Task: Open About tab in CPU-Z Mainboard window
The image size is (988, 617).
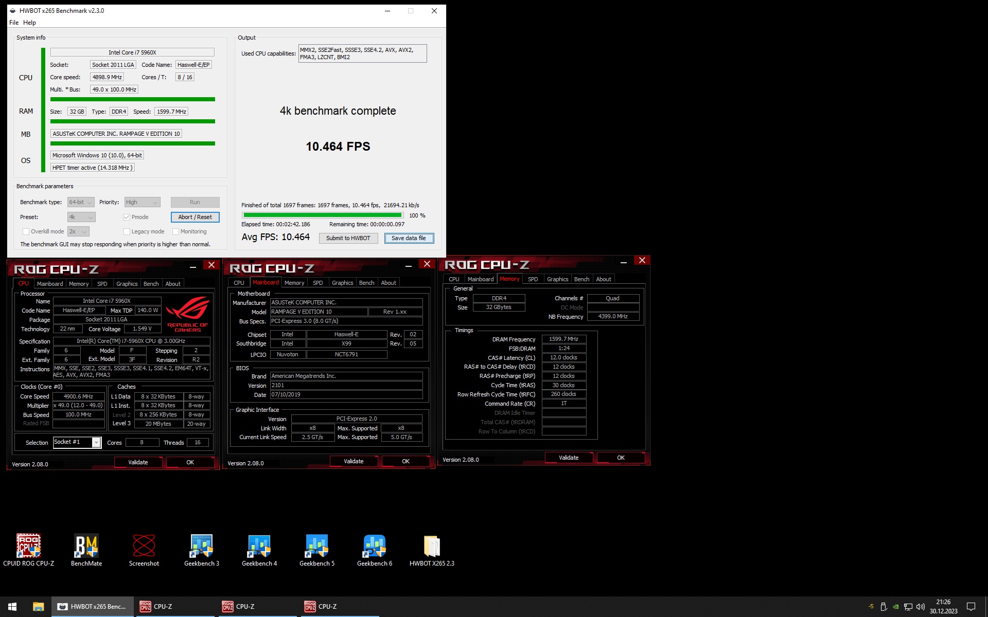Action: (x=389, y=283)
